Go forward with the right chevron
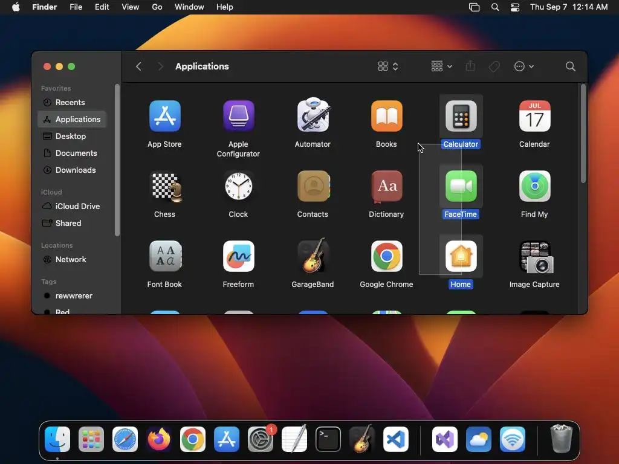 point(160,66)
